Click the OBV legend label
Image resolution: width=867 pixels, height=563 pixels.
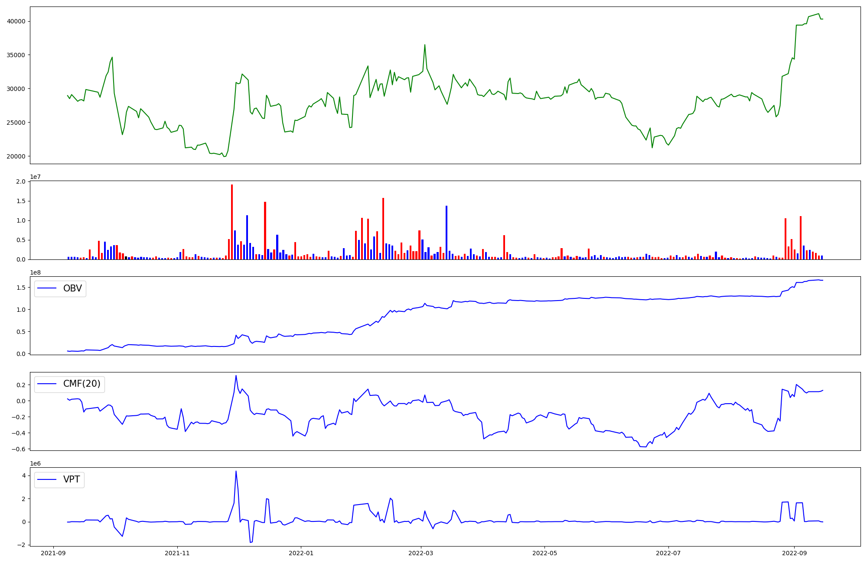(x=72, y=288)
